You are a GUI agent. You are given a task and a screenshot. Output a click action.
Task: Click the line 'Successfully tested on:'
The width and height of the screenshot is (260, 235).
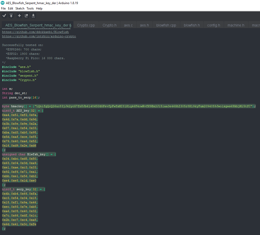(x=23, y=45)
